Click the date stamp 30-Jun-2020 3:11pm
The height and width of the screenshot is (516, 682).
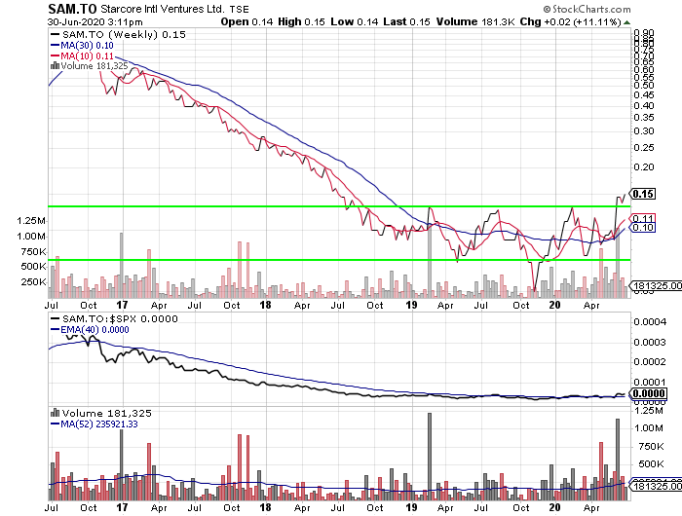(95, 22)
